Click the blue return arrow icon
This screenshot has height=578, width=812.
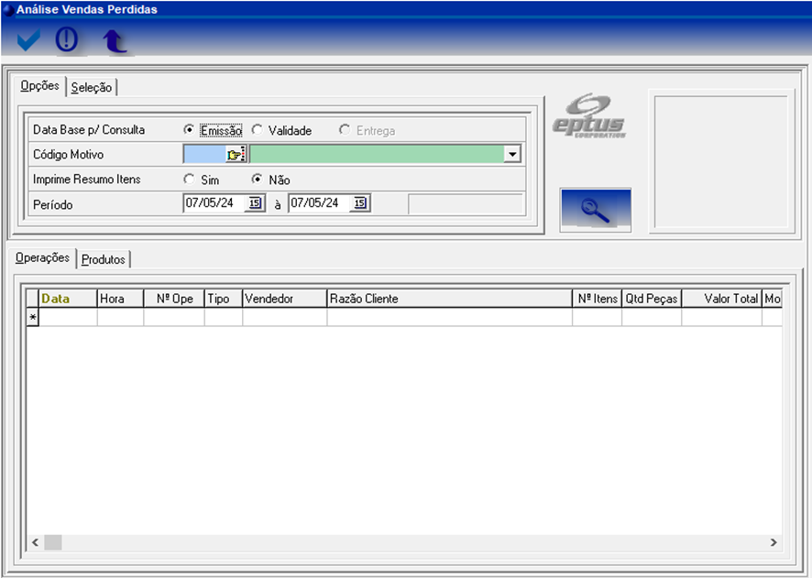114,41
